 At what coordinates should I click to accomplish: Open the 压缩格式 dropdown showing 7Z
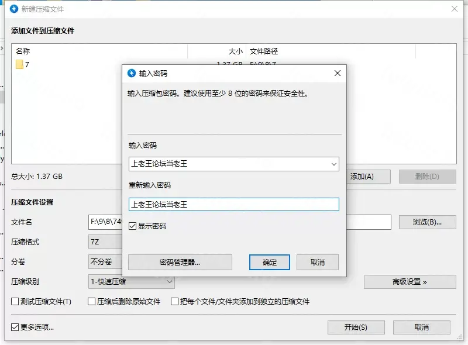(105, 241)
